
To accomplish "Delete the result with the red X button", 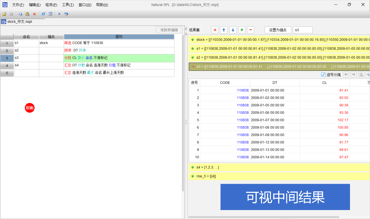I will (x=215, y=30).
